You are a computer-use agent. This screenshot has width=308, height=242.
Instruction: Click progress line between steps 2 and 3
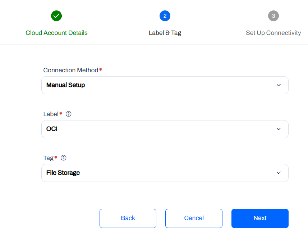tap(219, 16)
